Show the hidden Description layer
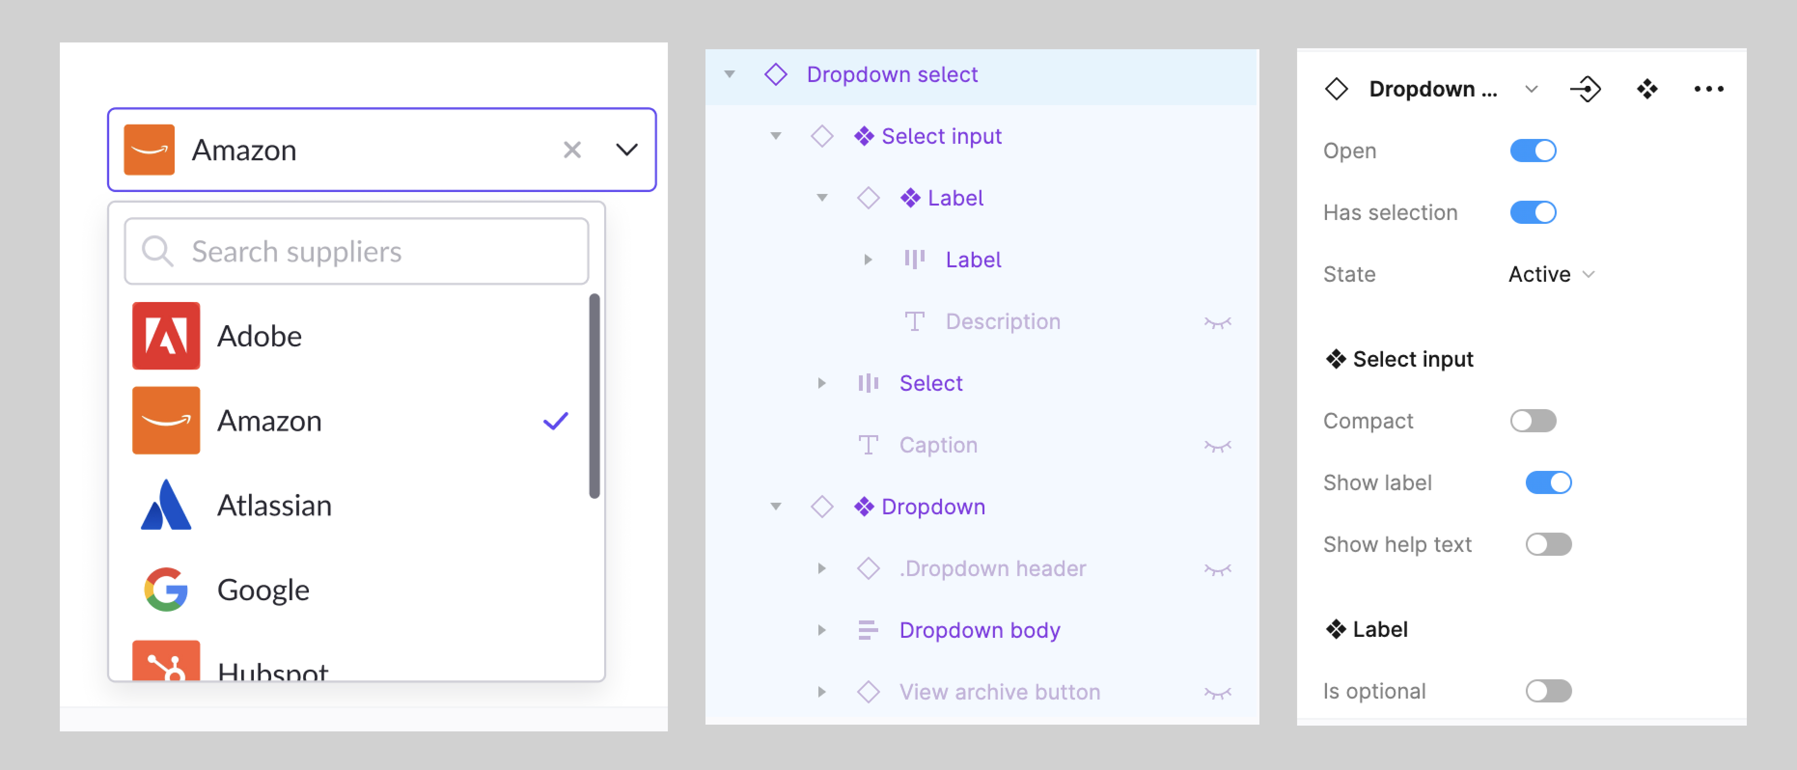The width and height of the screenshot is (1797, 770). (1217, 322)
